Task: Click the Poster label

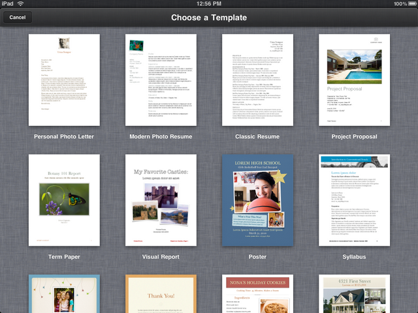Action: coord(257,257)
